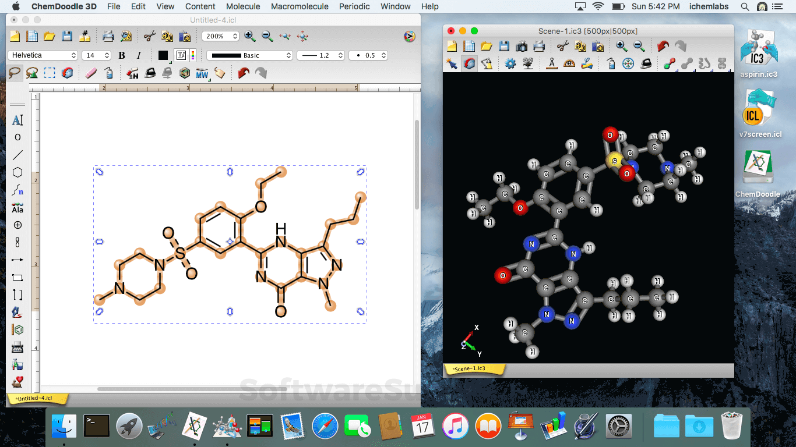Expand the Basic line style dropdown
This screenshot has width=796, height=447.
[x=249, y=55]
